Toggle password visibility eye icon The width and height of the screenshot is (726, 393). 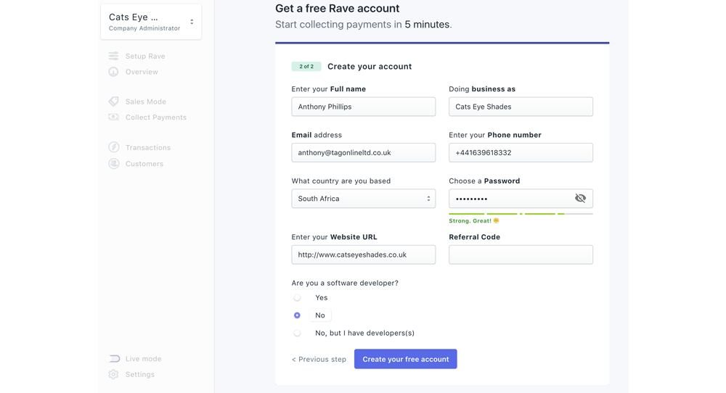pos(580,198)
